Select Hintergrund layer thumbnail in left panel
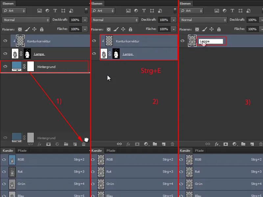Viewport: 263px width, 197px height. click(x=16, y=66)
